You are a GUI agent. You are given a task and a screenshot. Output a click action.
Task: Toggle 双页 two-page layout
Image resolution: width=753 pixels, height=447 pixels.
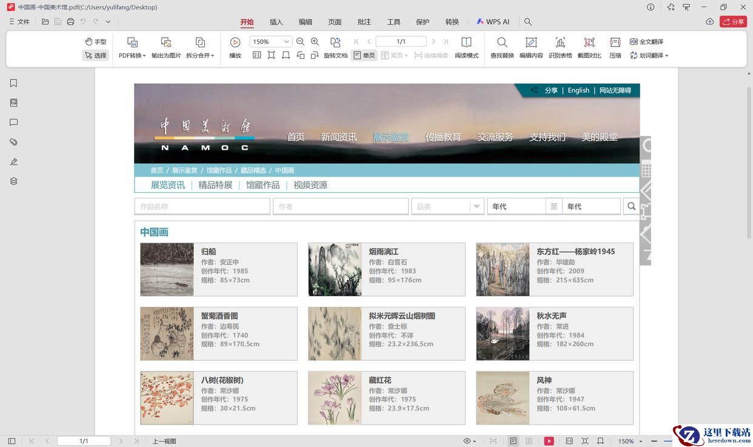pyautogui.click(x=395, y=55)
